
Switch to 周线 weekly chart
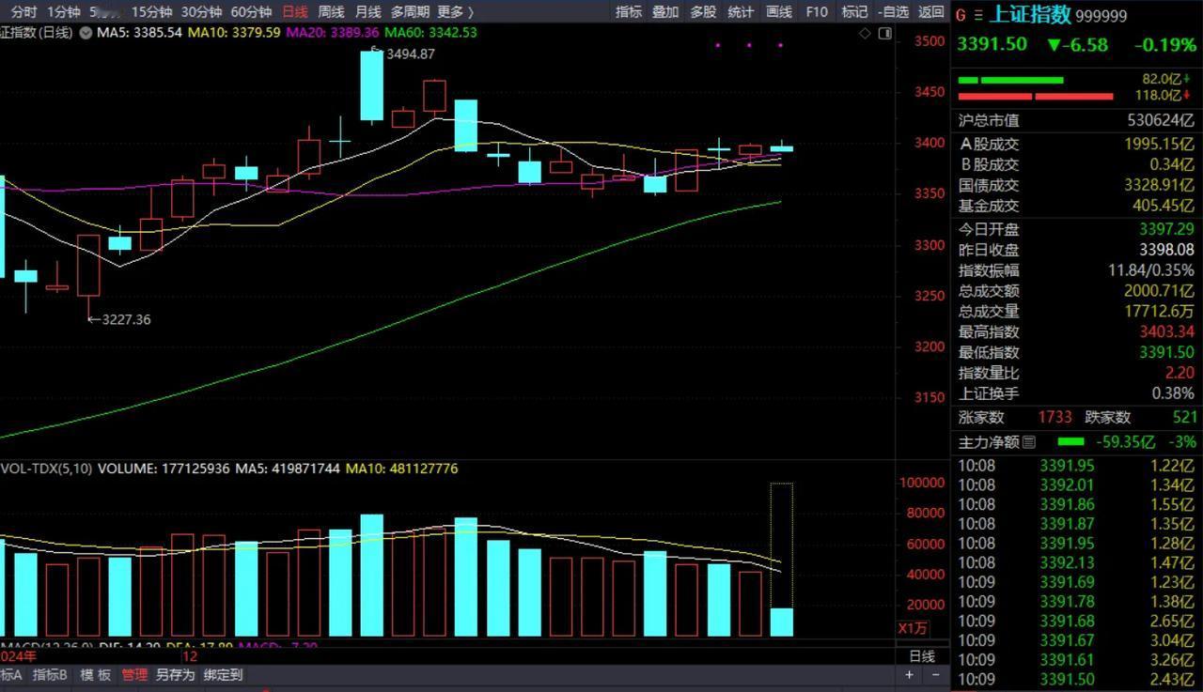click(x=331, y=12)
